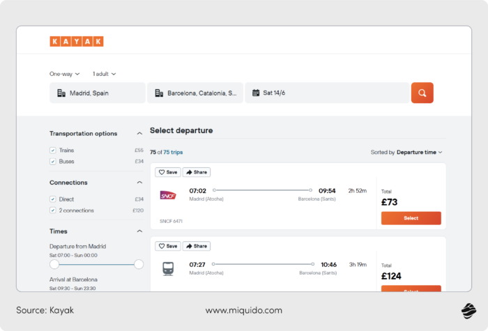
Task: Click the 2h 52m duration text
Action: pos(357,191)
